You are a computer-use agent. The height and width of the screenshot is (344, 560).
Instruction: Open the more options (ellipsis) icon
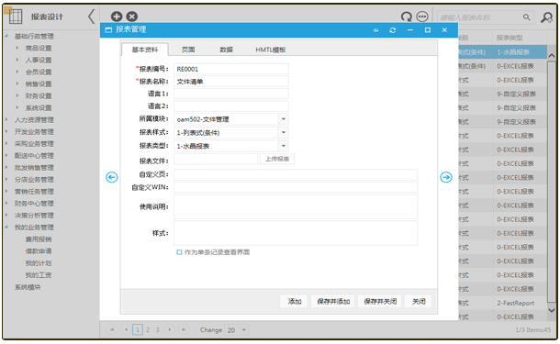click(422, 17)
